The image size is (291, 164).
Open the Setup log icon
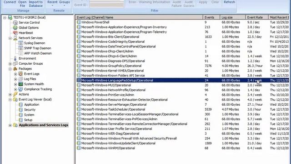coord(20,120)
